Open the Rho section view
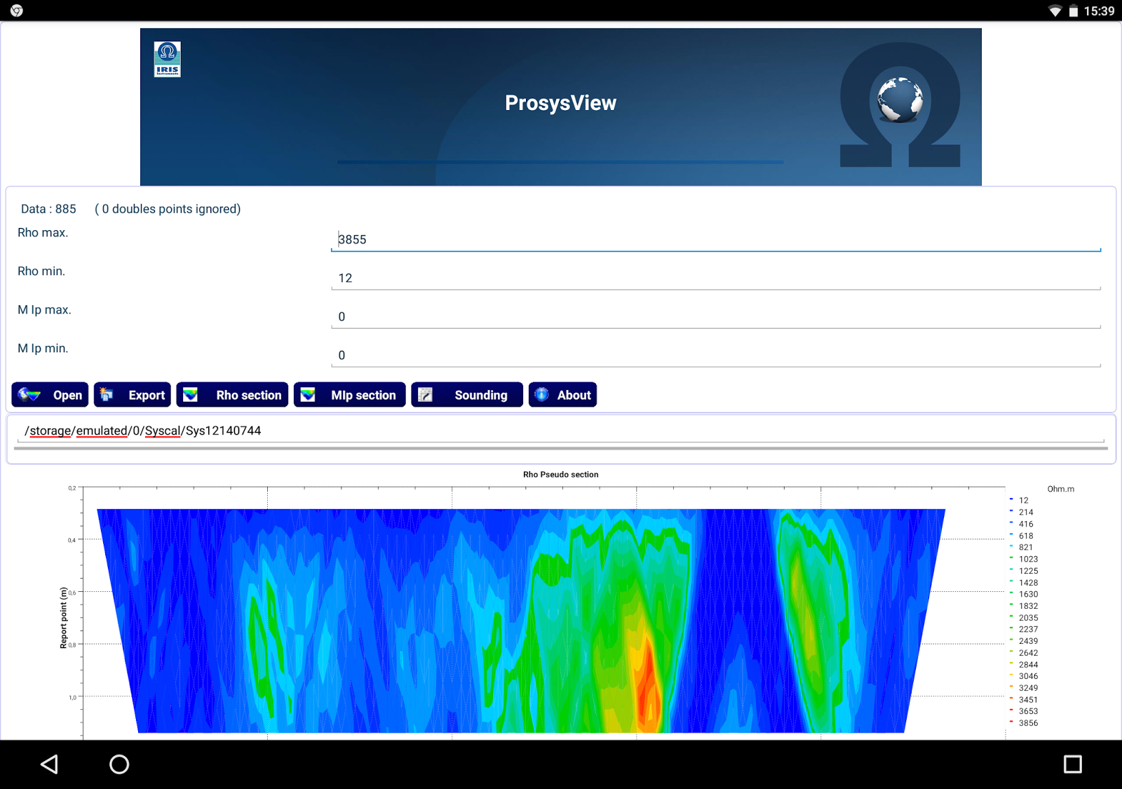The image size is (1122, 789). [x=231, y=394]
